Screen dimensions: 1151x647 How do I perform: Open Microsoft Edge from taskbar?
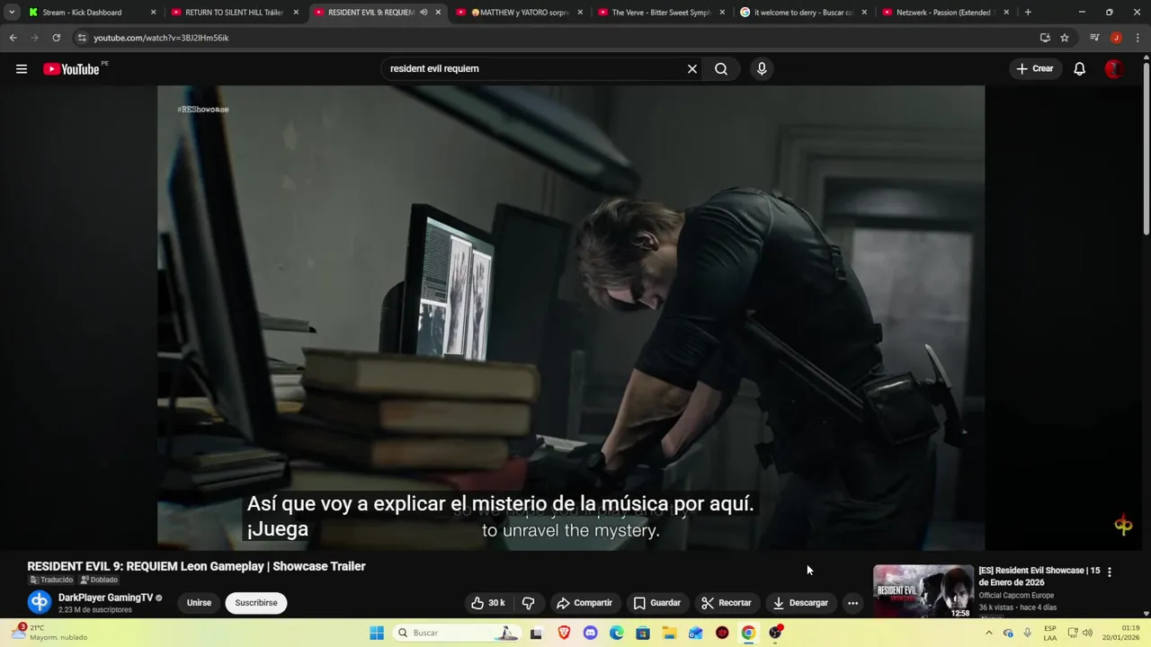coord(616,633)
